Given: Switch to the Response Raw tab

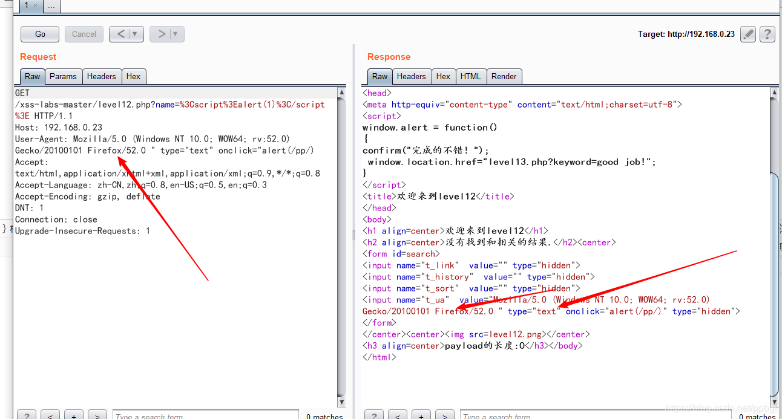Looking at the screenshot, I should (x=380, y=76).
